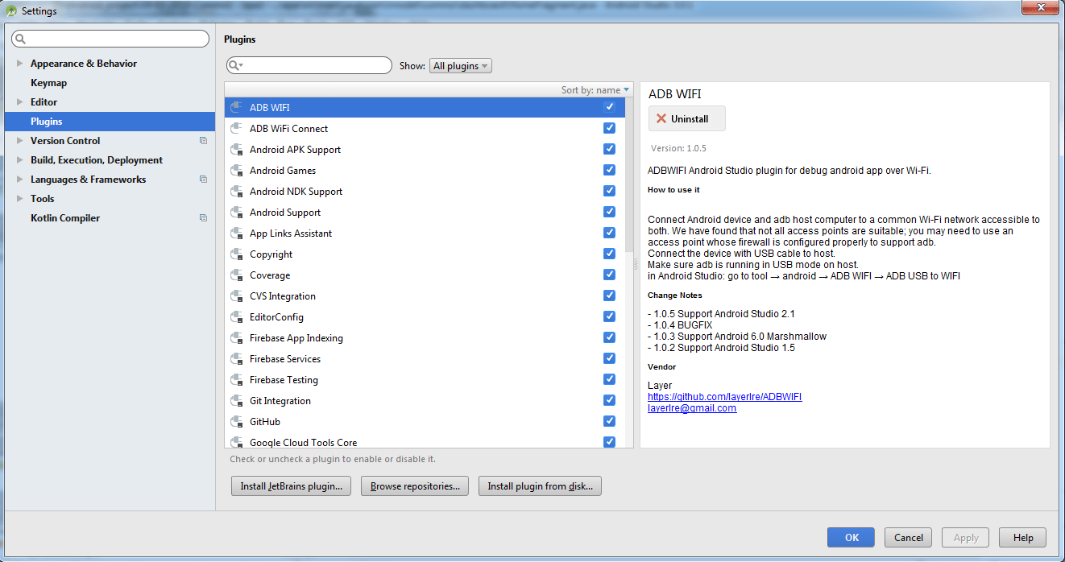Screen dimensions: 1065x562
Task: Select the Android Support plugin row
Action: click(425, 212)
